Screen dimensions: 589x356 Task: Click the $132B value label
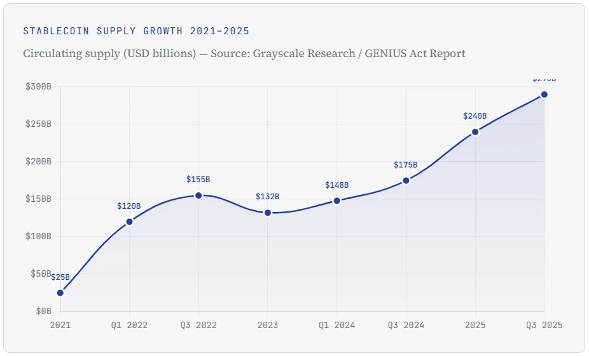pyautogui.click(x=268, y=197)
